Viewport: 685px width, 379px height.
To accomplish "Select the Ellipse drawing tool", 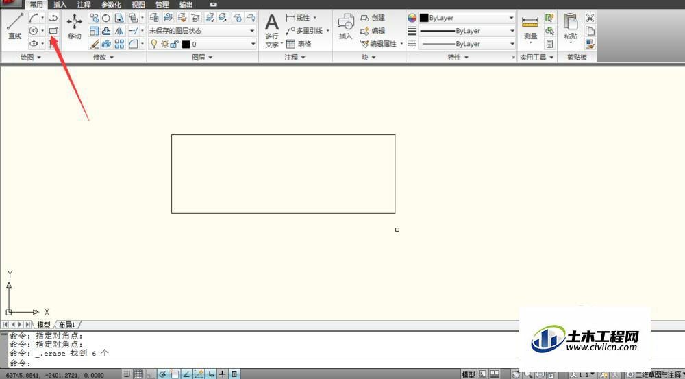I will [x=34, y=44].
